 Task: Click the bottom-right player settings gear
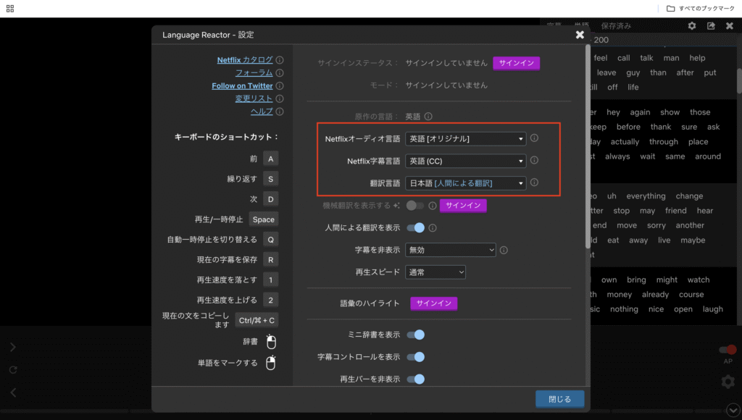[727, 382]
